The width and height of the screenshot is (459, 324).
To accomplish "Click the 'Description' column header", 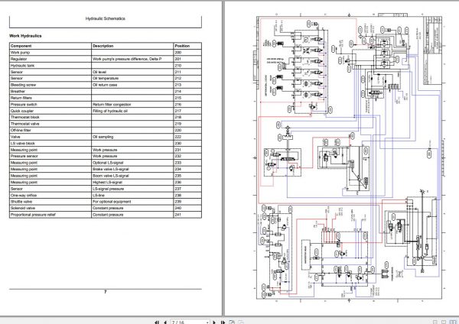I will point(103,46).
